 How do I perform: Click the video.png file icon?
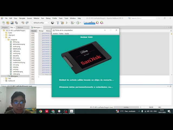11,74
